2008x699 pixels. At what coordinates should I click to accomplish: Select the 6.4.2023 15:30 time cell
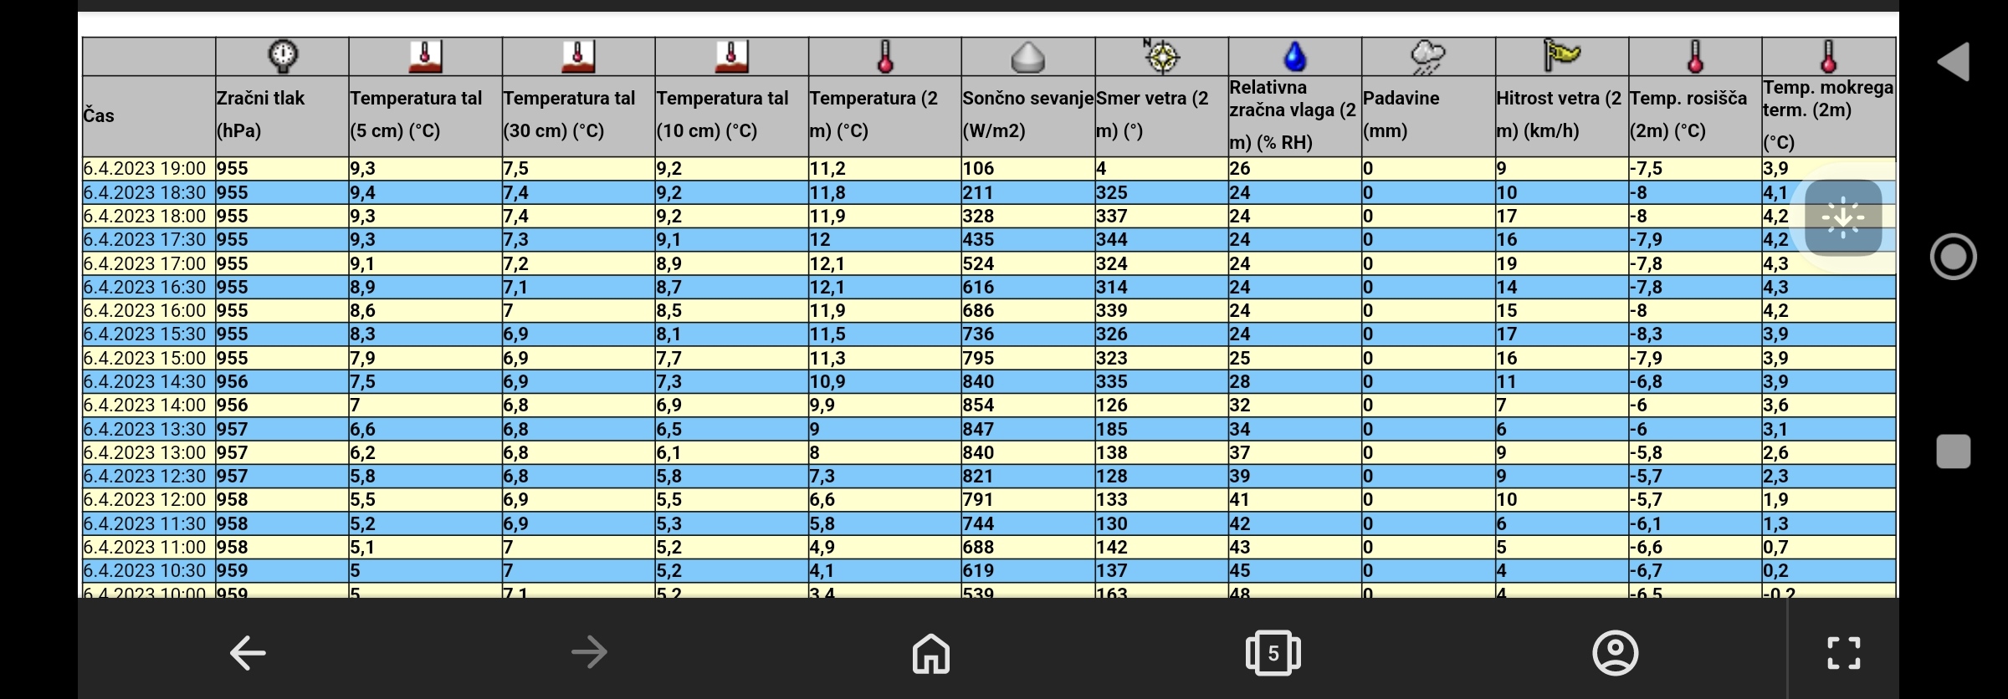[x=148, y=334]
